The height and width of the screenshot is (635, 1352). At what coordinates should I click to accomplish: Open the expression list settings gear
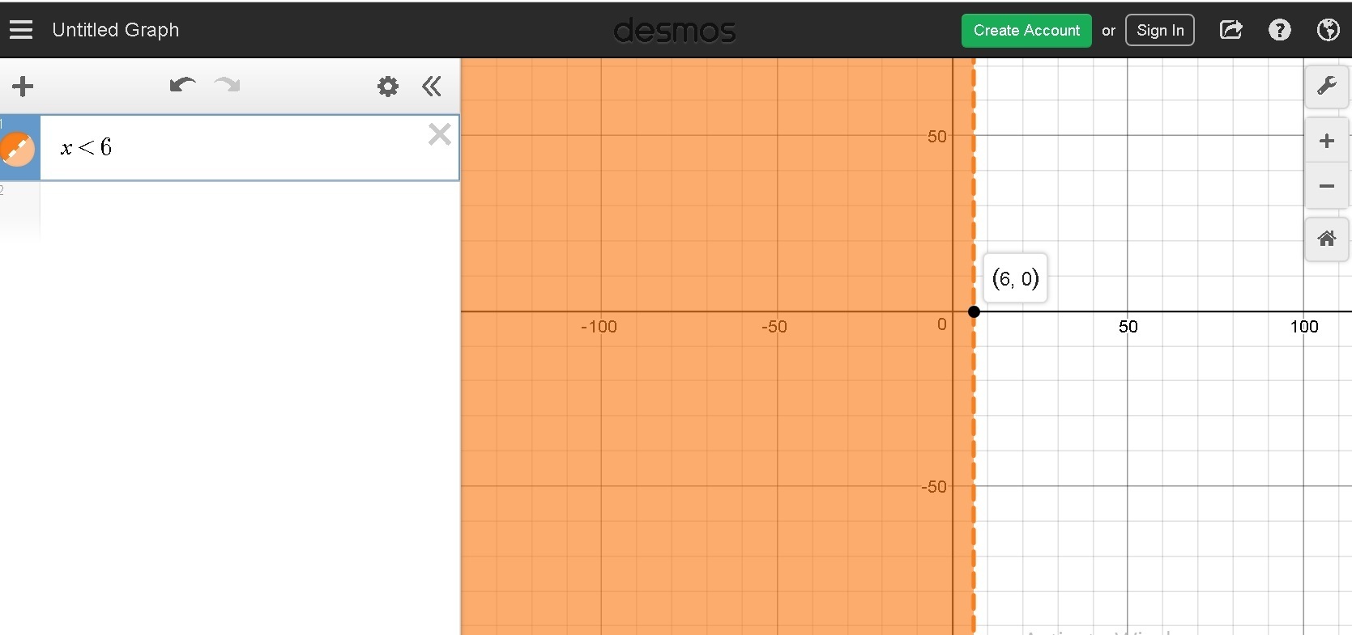click(x=388, y=86)
